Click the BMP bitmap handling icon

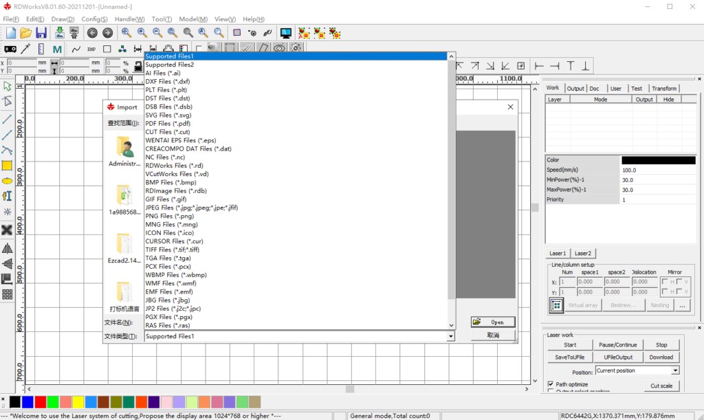pos(91,49)
